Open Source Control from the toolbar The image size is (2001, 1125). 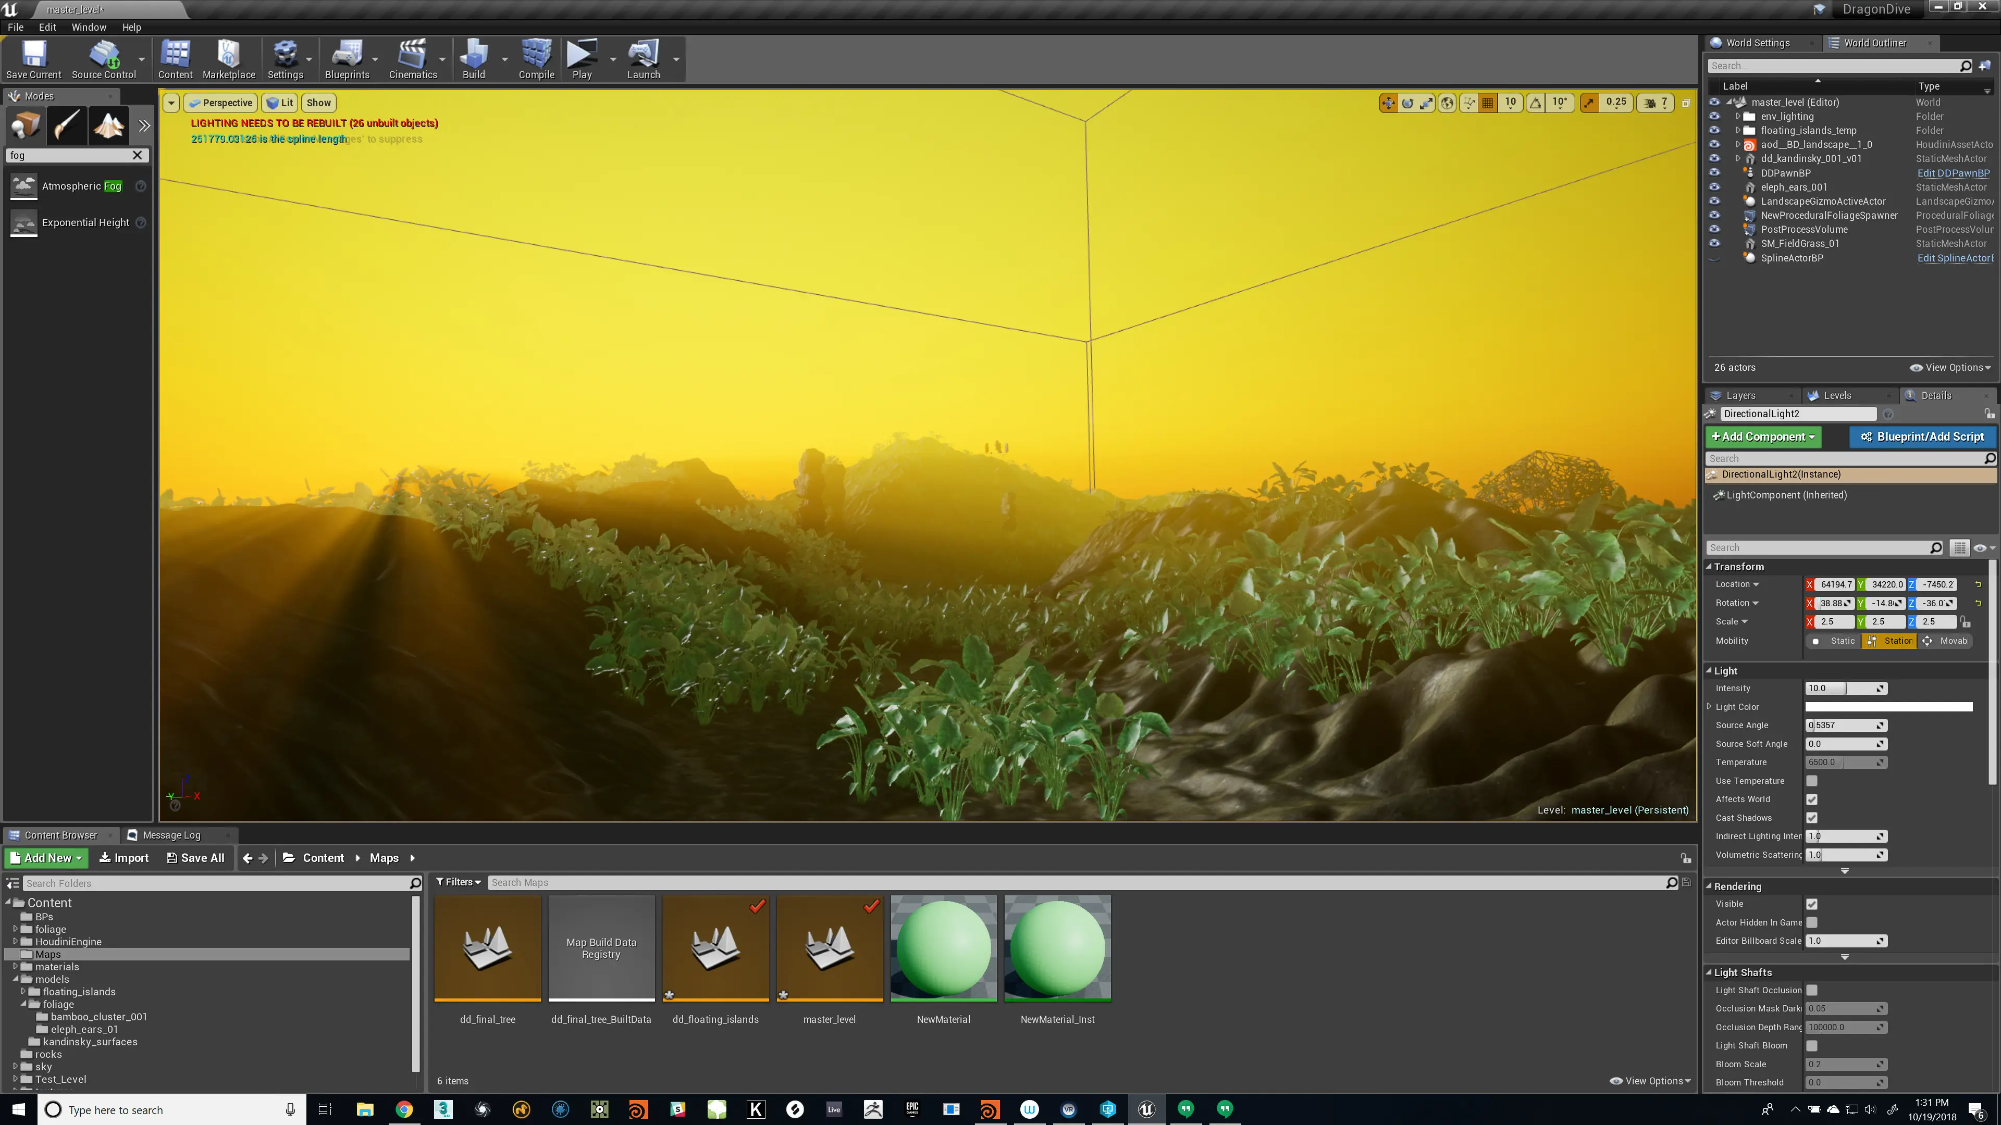[103, 60]
